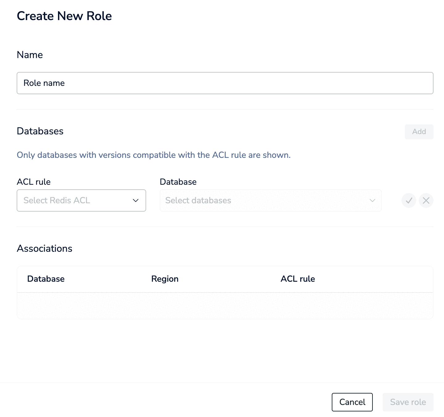Confirm the association with the checkmark icon
Screen dimensions: 444x417
point(409,200)
